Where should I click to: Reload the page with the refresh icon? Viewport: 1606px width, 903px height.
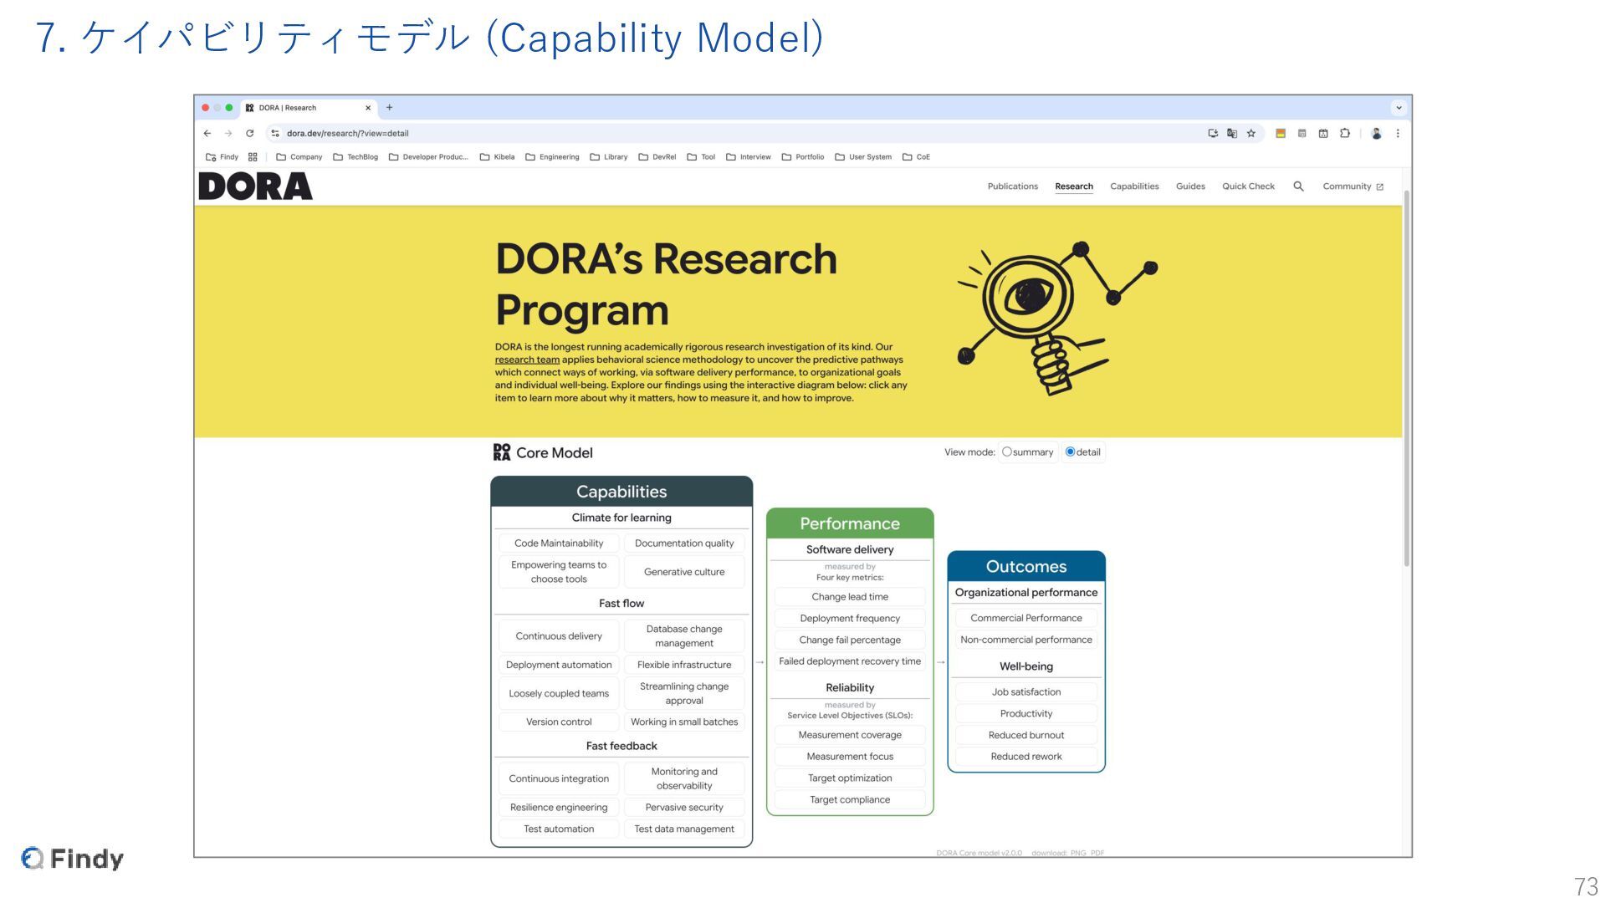click(249, 134)
